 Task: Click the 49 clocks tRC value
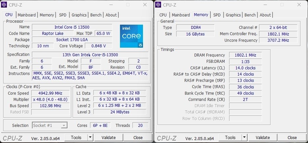[245, 93]
